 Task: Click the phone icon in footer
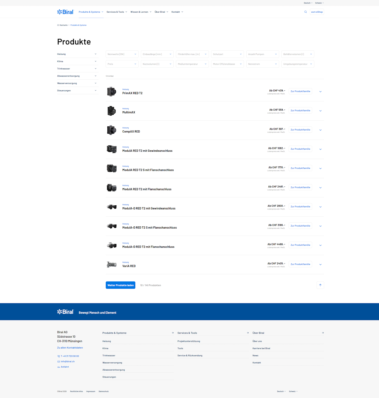coord(58,356)
